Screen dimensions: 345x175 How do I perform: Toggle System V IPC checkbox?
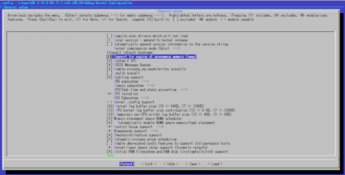click(x=110, y=61)
